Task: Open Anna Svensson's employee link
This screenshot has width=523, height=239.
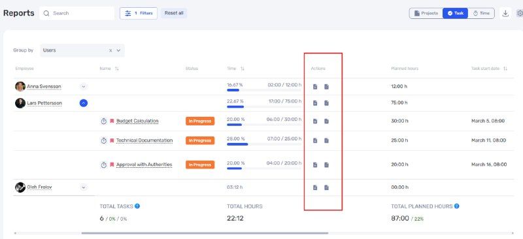Action: pos(44,87)
